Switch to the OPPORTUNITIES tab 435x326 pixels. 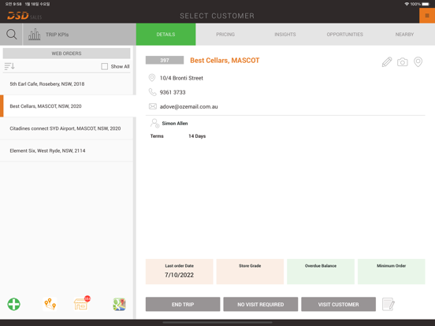tap(344, 35)
